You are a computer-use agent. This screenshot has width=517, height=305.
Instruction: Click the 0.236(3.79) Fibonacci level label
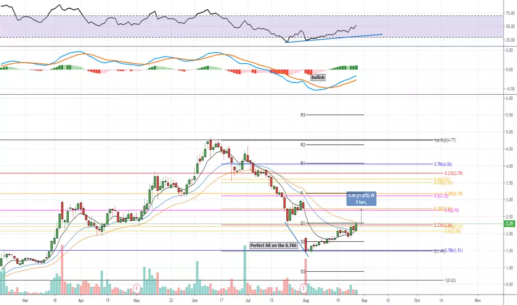[x=454, y=173]
